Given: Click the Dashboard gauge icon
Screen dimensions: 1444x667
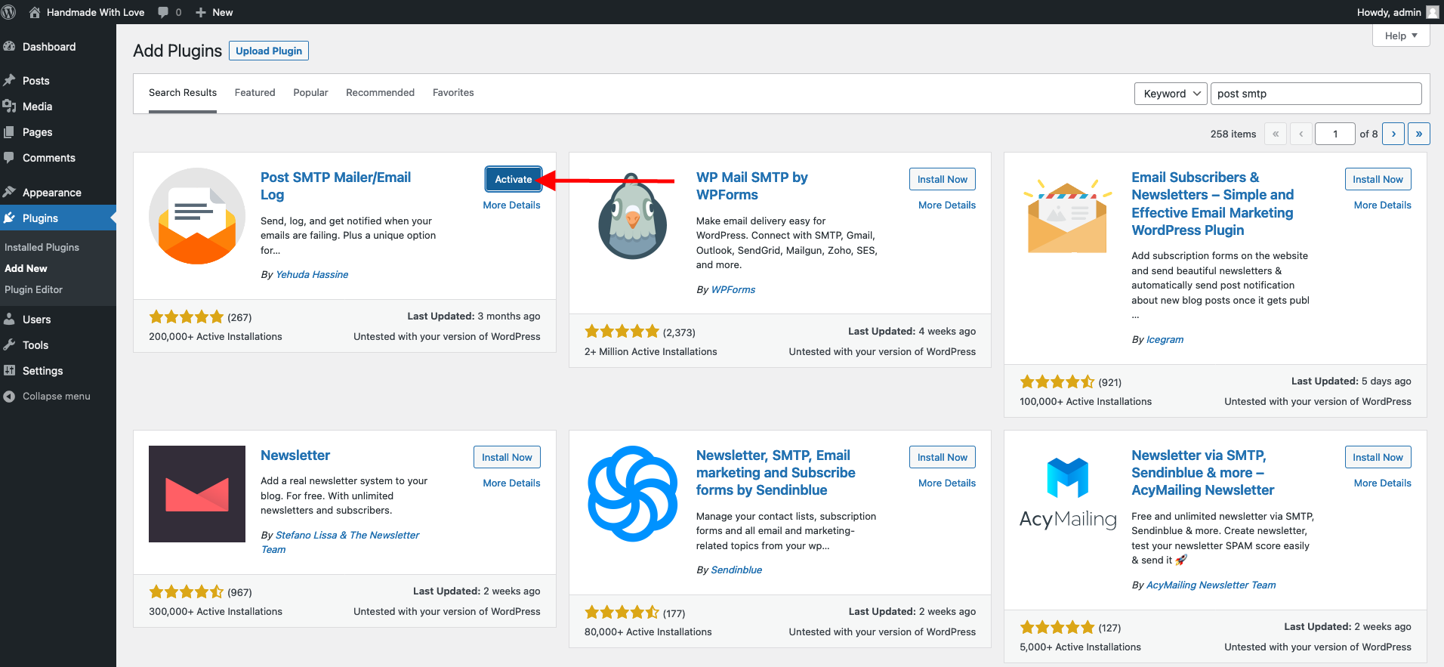Looking at the screenshot, I should [9, 47].
